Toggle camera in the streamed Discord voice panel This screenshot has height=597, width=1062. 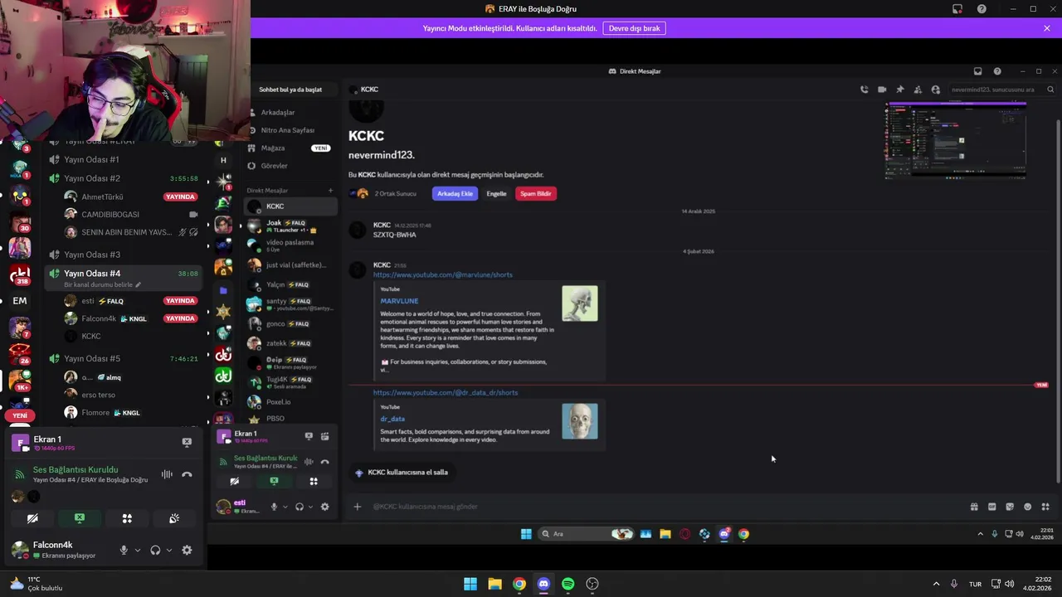[x=235, y=481]
